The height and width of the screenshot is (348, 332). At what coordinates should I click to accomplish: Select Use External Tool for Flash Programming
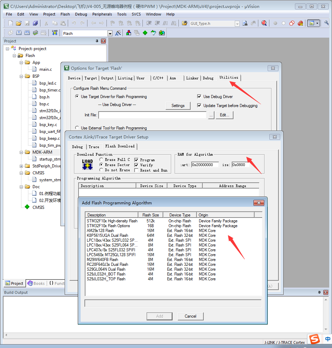point(77,128)
